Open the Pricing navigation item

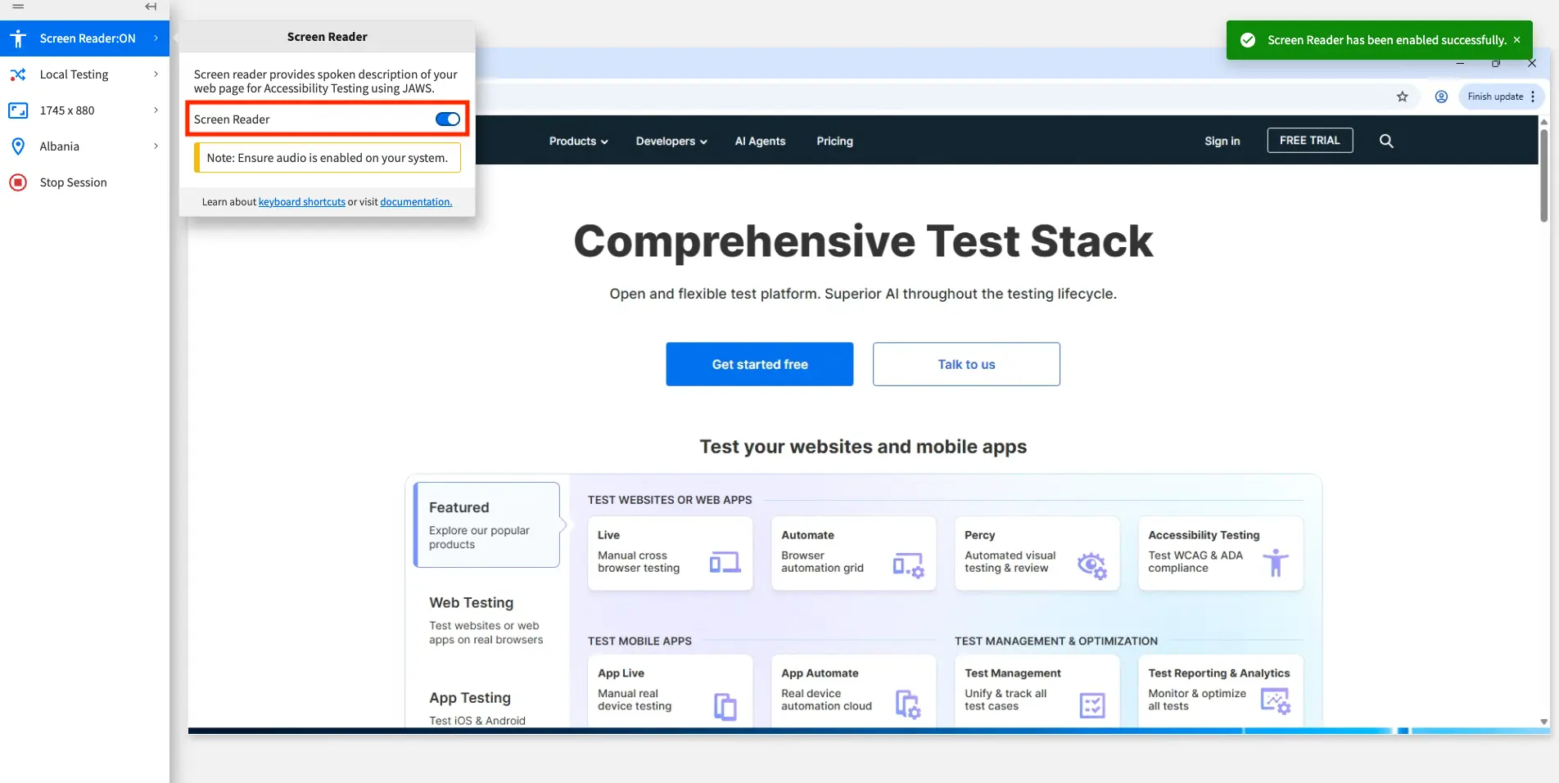click(x=834, y=141)
